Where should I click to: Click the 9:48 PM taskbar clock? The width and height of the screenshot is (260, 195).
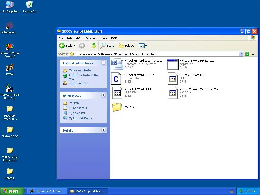[250, 191]
